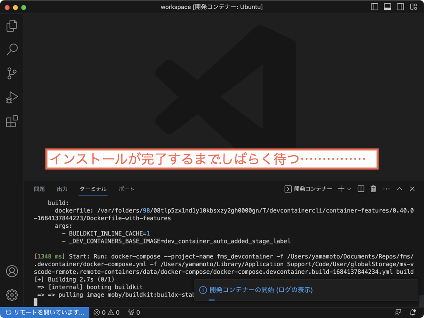Open the Run and Debug view

click(x=12, y=97)
